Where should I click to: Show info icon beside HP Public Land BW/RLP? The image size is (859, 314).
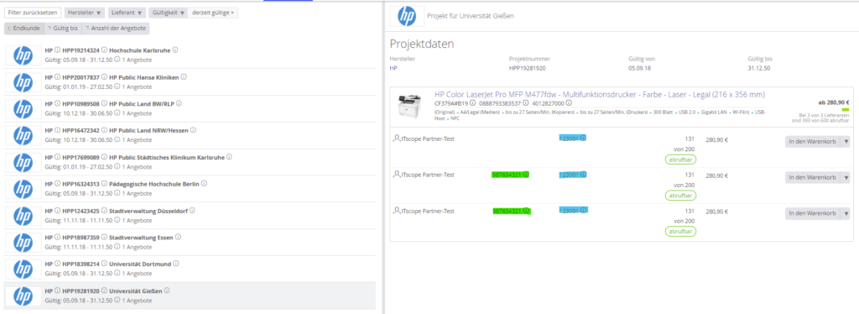[180, 103]
